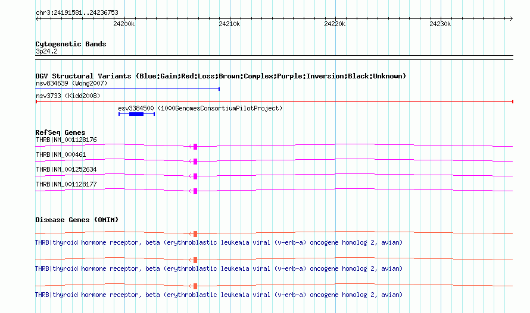Click the red nsv3733 loss bar
This screenshot has height=313, width=530.
pyautogui.click(x=275, y=102)
